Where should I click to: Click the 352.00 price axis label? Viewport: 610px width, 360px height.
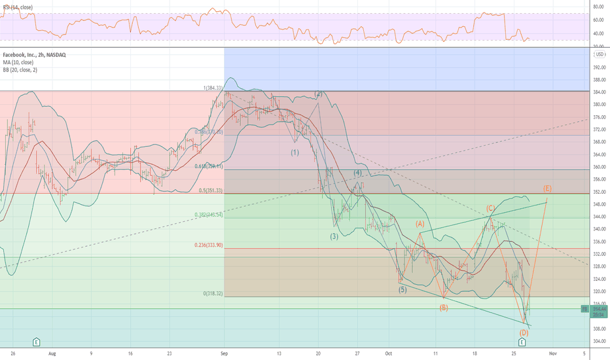point(600,192)
